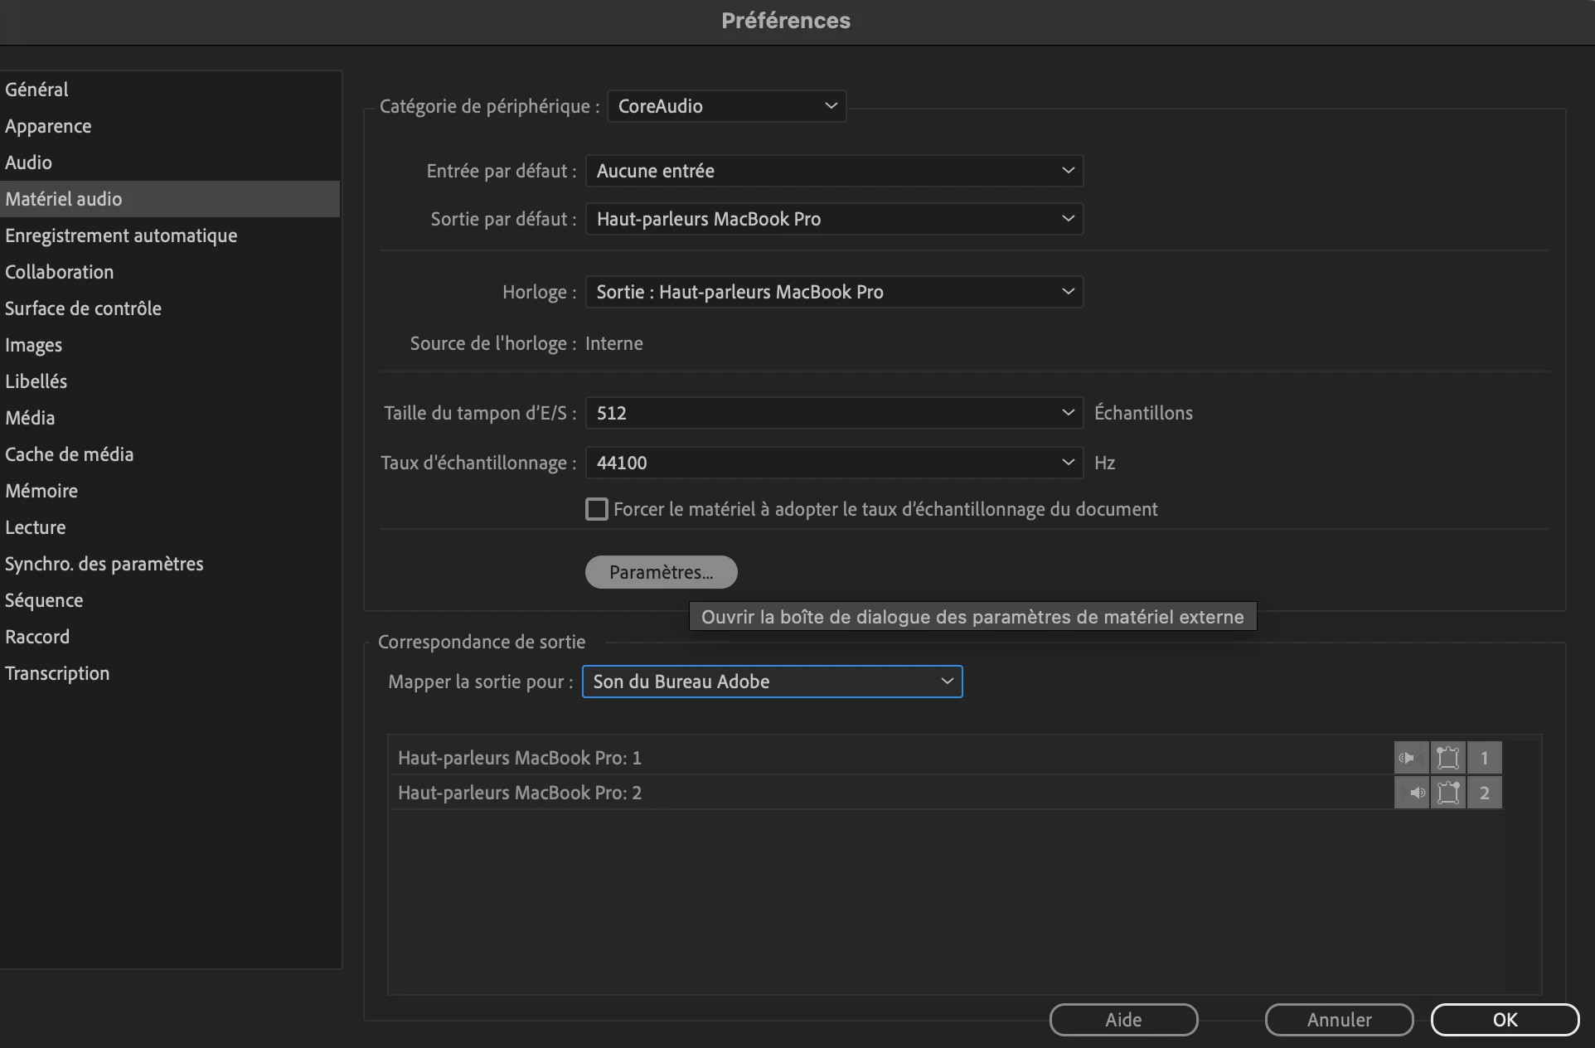Image resolution: width=1595 pixels, height=1048 pixels.
Task: Click front-left surround icon on output 1
Action: tap(1447, 758)
